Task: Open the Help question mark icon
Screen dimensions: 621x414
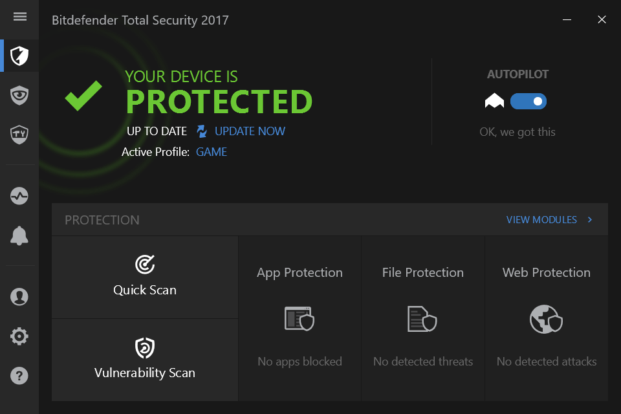Action: (19, 376)
